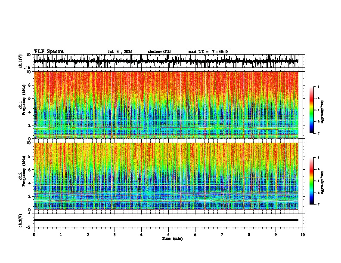The image size is (341, 263).
Task: Click the "-3" tick on lower colorbar
Action: (317, 158)
